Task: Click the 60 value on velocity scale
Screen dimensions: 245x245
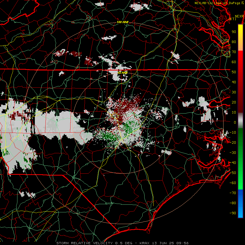Action: click(234, 62)
